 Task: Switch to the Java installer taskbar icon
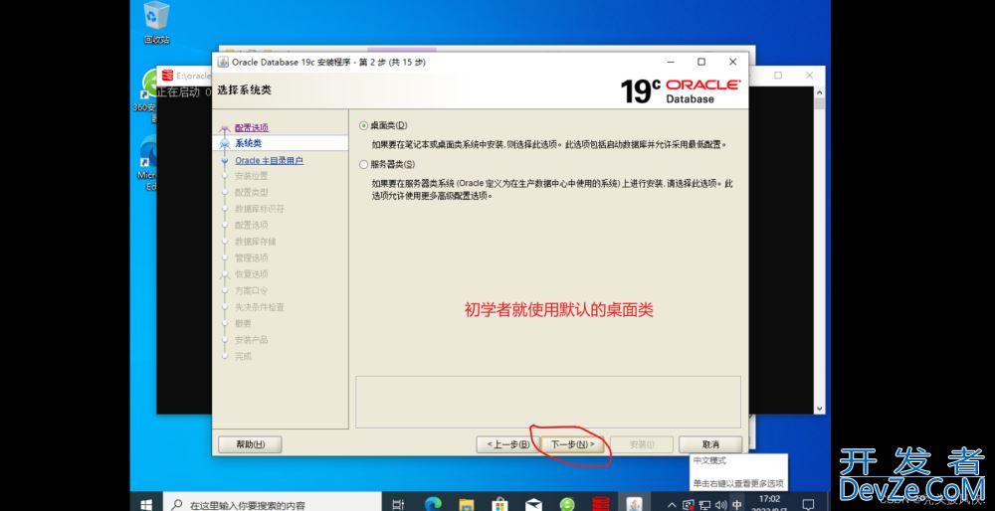634,505
